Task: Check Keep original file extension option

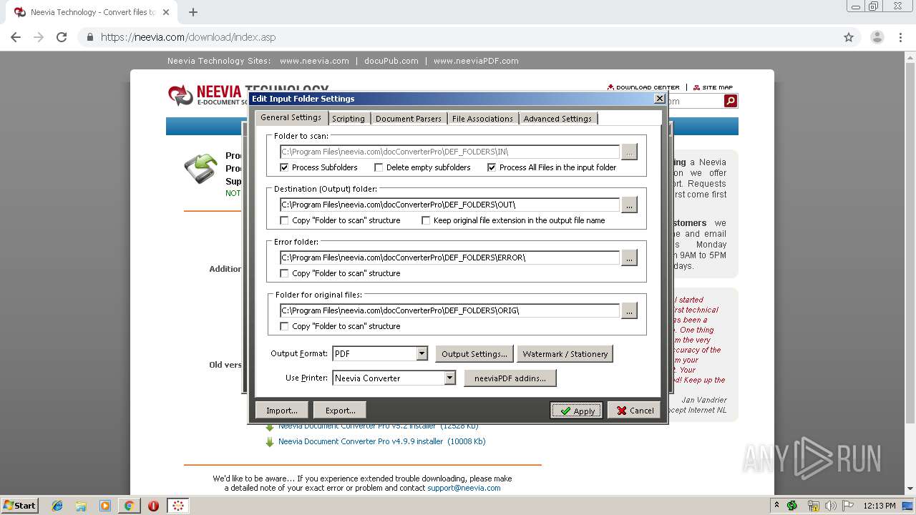Action: 426,220
